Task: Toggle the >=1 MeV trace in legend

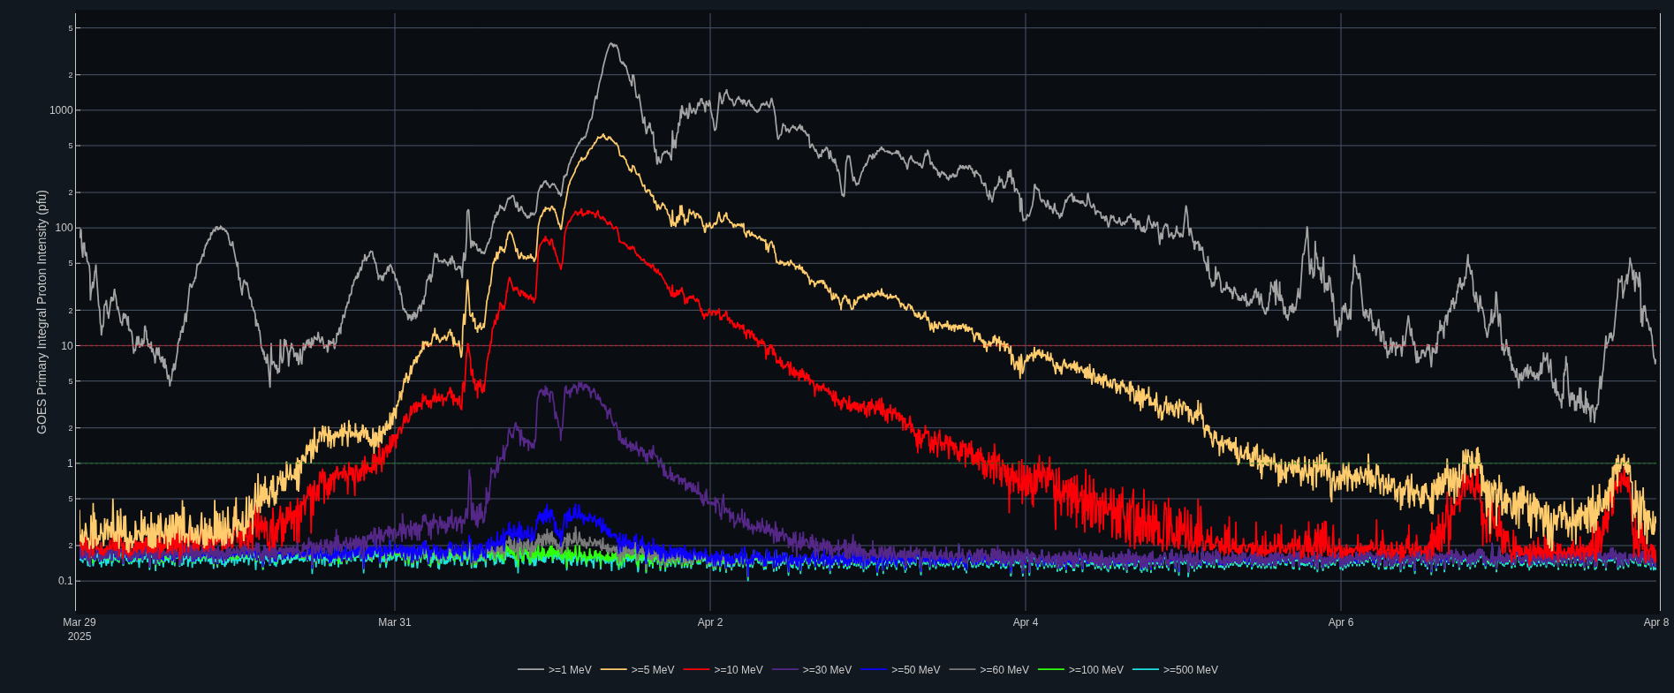Action: (555, 670)
